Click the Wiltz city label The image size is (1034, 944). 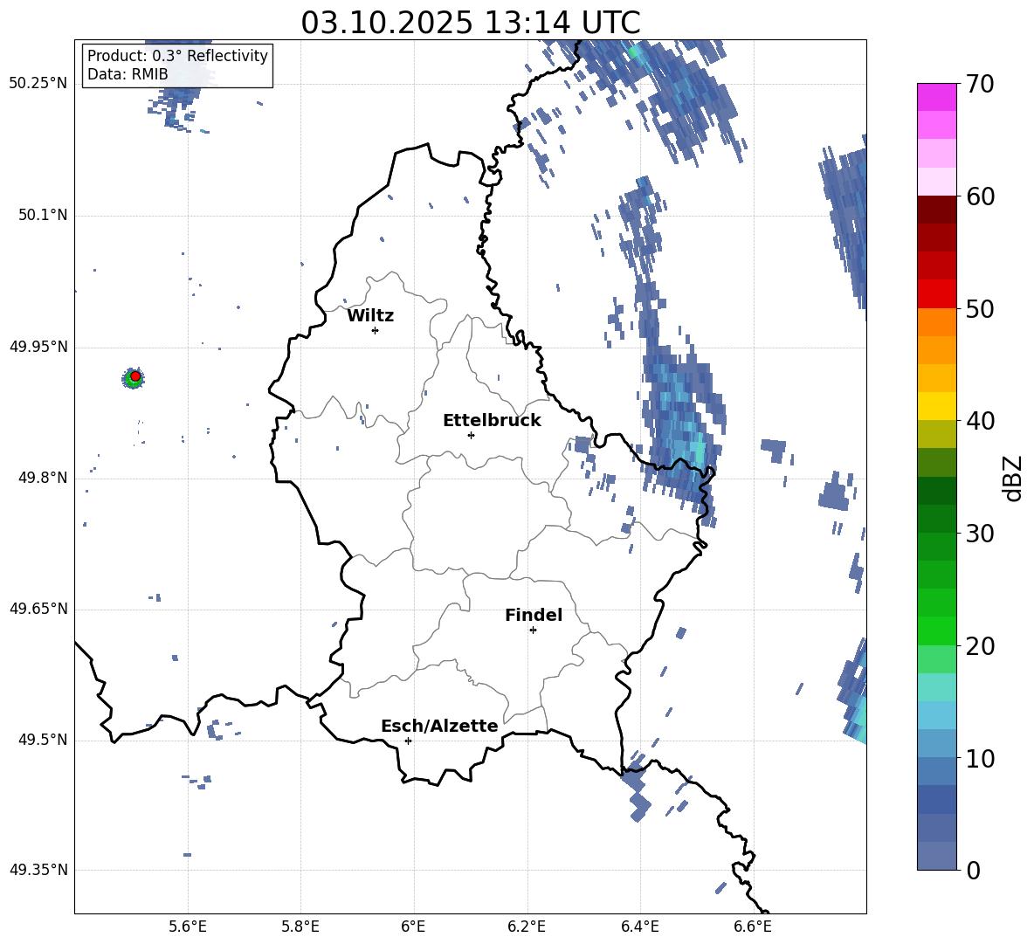(370, 316)
